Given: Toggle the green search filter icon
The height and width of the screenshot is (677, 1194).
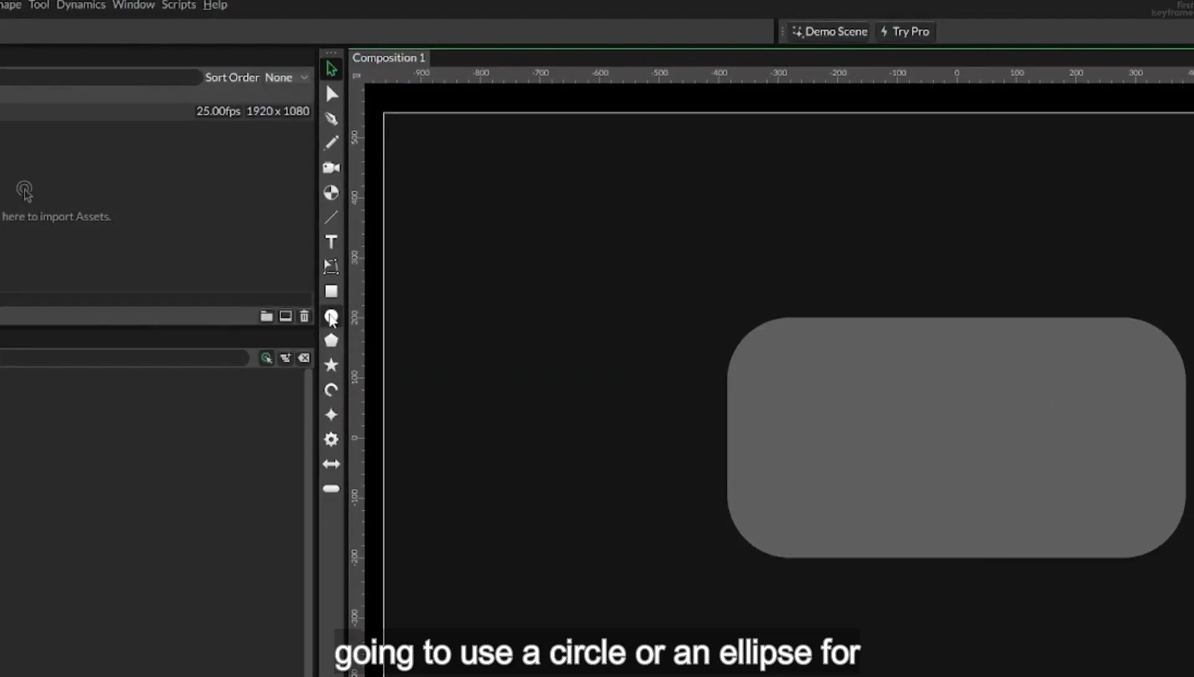Looking at the screenshot, I should point(266,358).
